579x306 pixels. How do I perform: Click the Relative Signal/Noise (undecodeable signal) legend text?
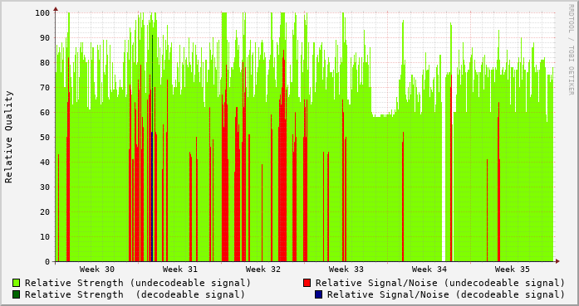tap(440, 283)
